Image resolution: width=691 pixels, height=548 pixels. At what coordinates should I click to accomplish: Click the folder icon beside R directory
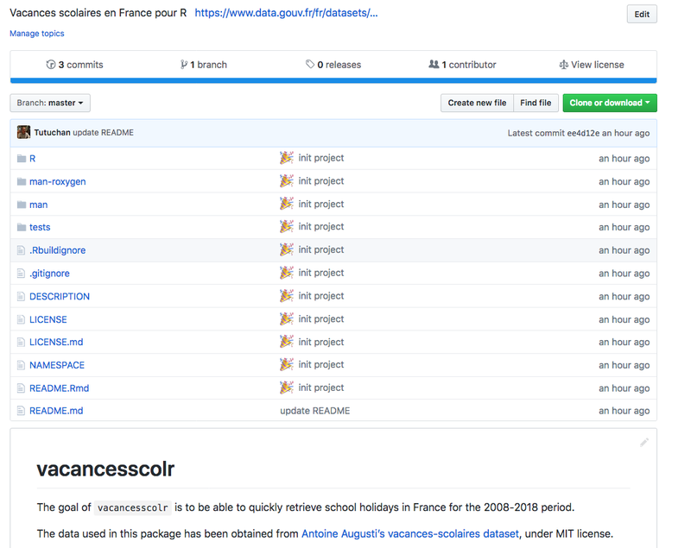tap(22, 159)
